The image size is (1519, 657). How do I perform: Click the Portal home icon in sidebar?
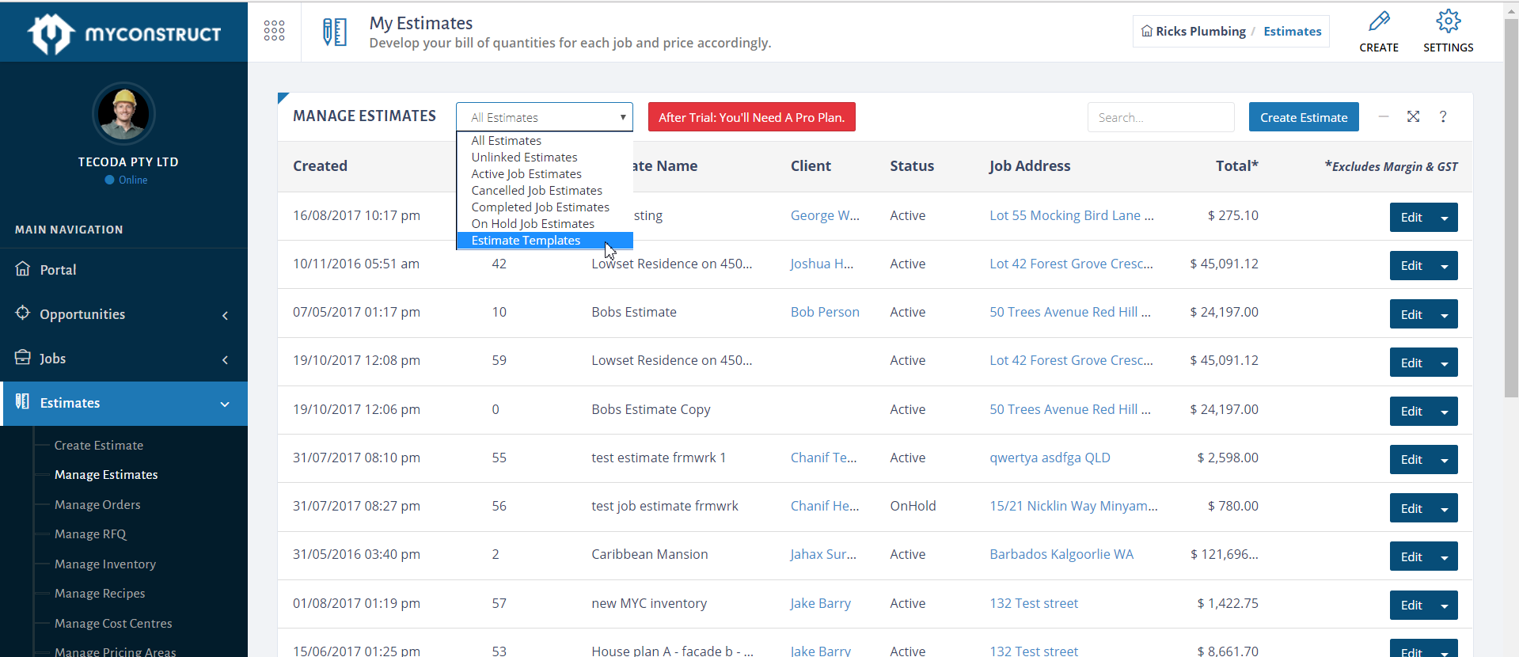[x=23, y=268]
